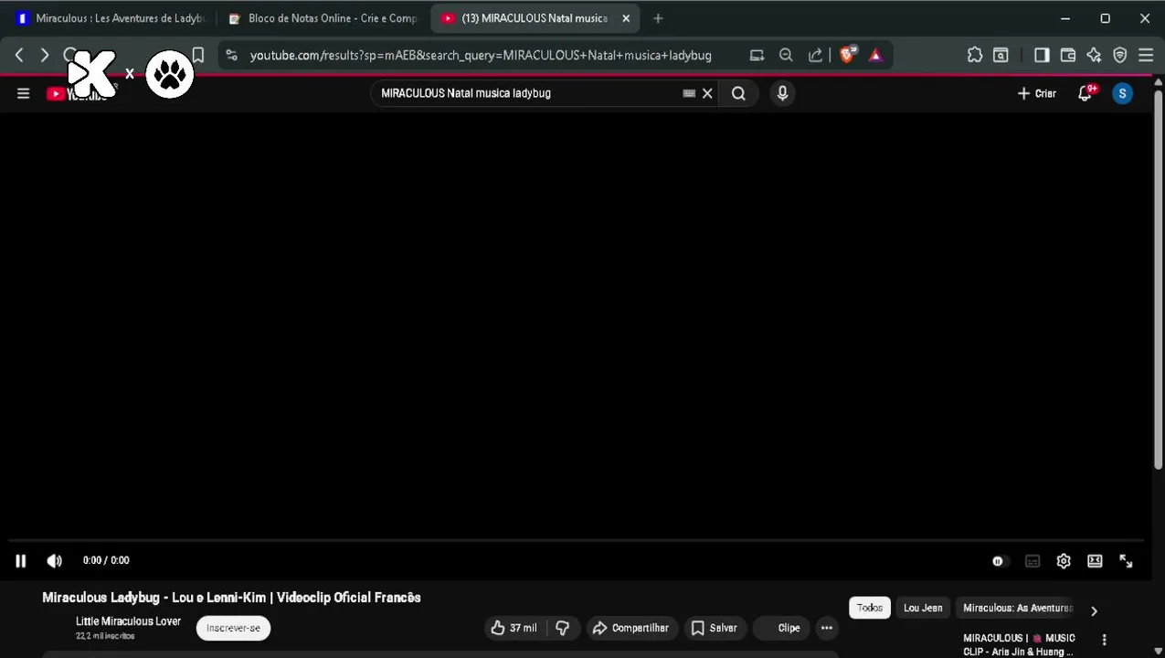Open more actions three-dot menu
This screenshot has height=658, width=1165.
827,628
